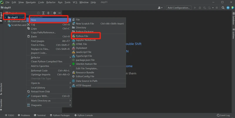Click the Search Everywhere magnifier icon
Image resolution: width=235 pixels, height=118 pixels.
pyautogui.click(x=223, y=8)
